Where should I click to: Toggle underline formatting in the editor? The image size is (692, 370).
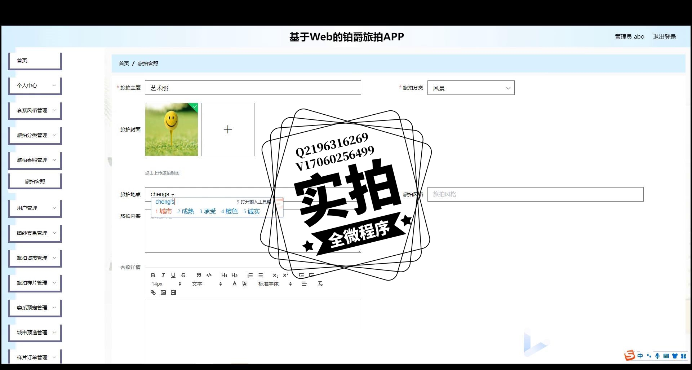173,275
